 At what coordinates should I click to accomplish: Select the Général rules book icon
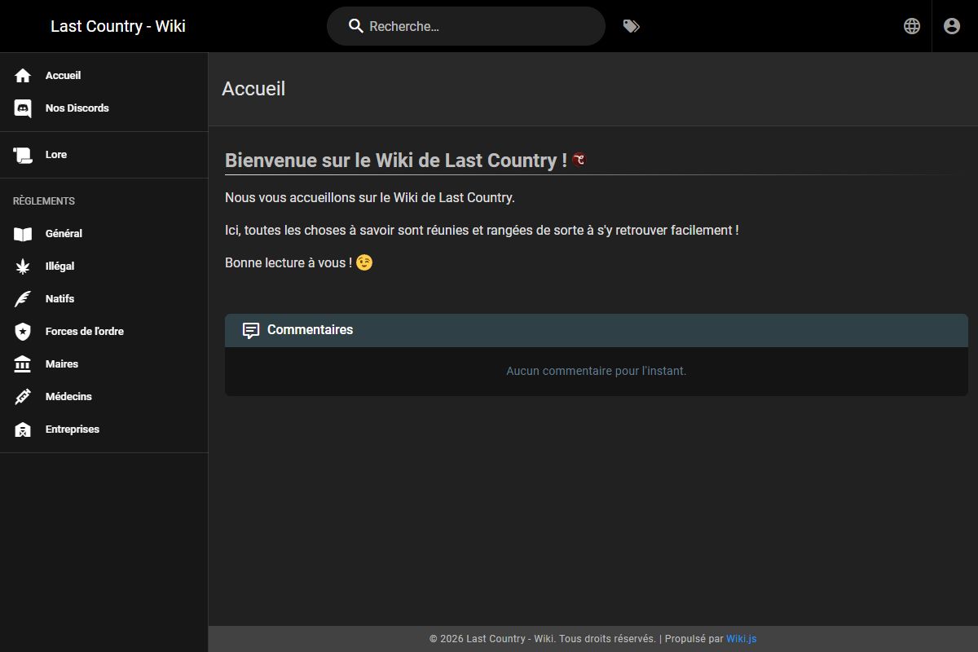[22, 233]
